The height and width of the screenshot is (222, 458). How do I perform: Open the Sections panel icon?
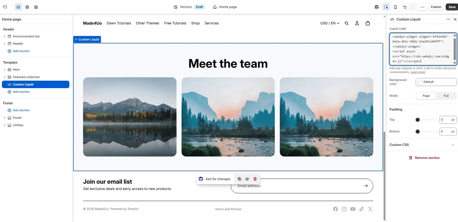pyautogui.click(x=18, y=7)
